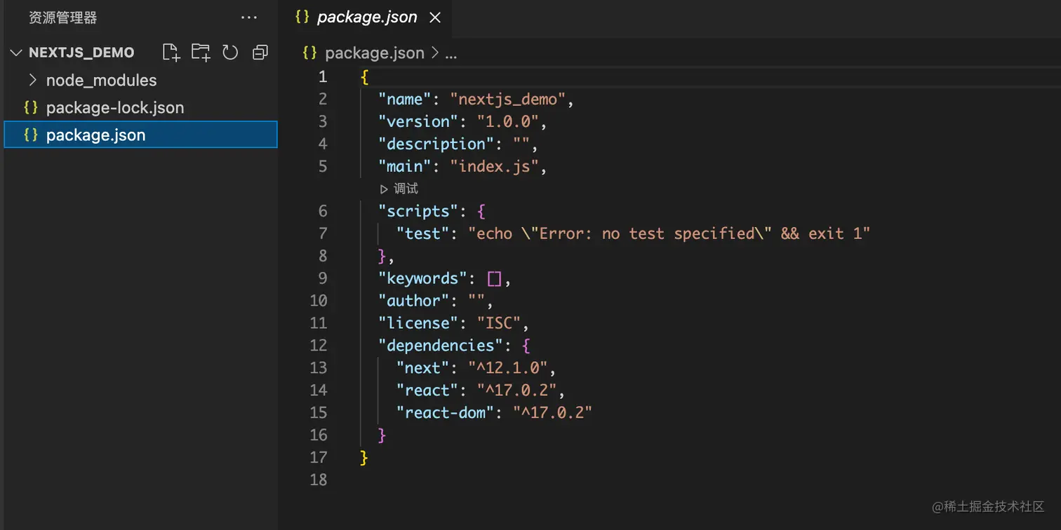
Task: Click the opening yellow brace on line 1
Action: click(x=364, y=76)
